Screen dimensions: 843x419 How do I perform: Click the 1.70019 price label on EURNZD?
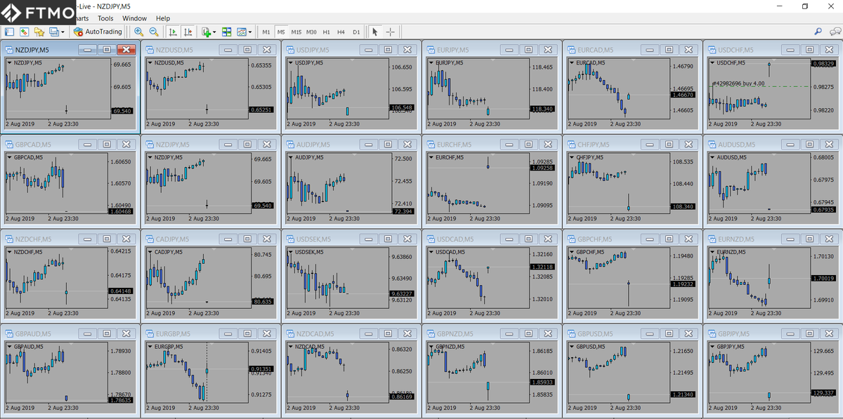(x=823, y=279)
